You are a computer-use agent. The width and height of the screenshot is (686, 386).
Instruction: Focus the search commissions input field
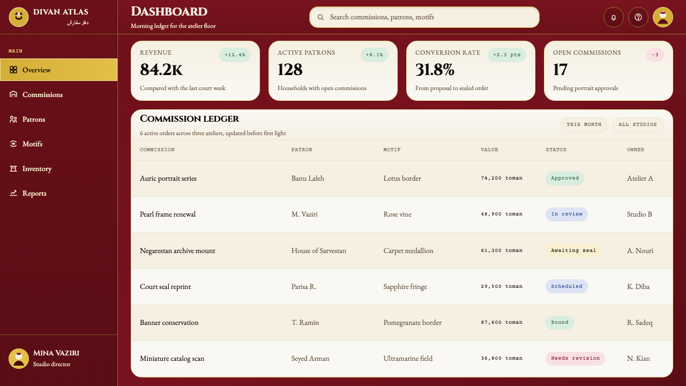[424, 17]
